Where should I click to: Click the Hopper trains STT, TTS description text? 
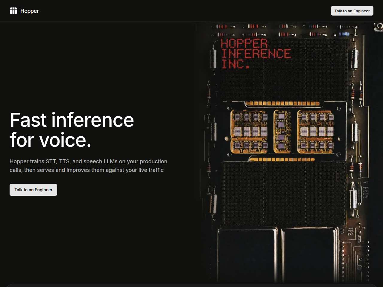click(88, 166)
